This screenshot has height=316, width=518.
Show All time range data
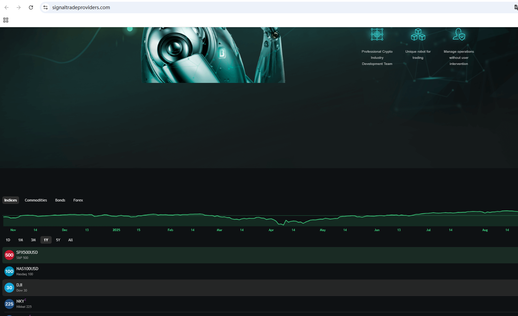(70, 240)
